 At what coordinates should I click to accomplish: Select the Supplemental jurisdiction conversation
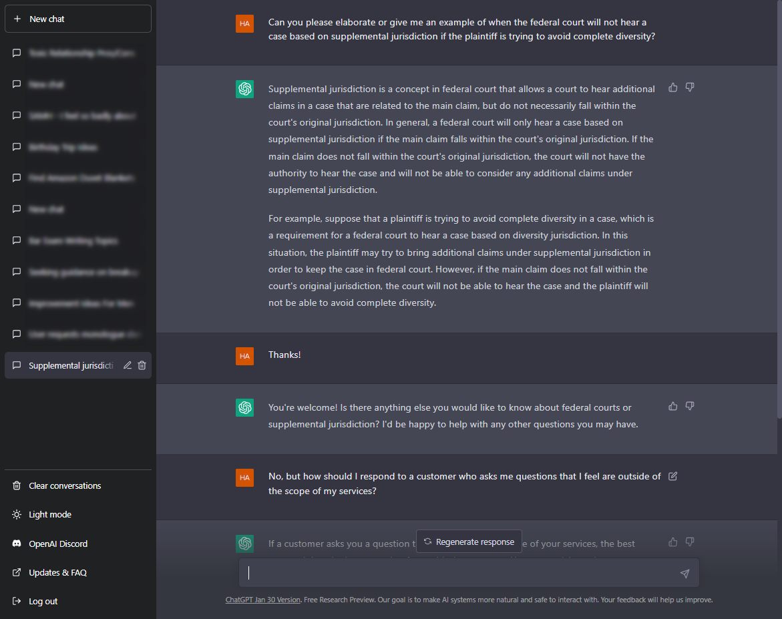point(70,366)
